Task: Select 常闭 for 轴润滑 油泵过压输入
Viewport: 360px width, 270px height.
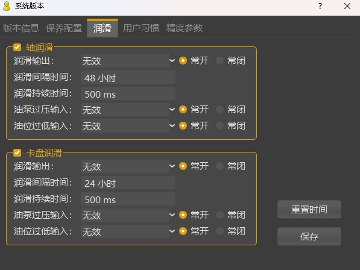Action: [219, 110]
